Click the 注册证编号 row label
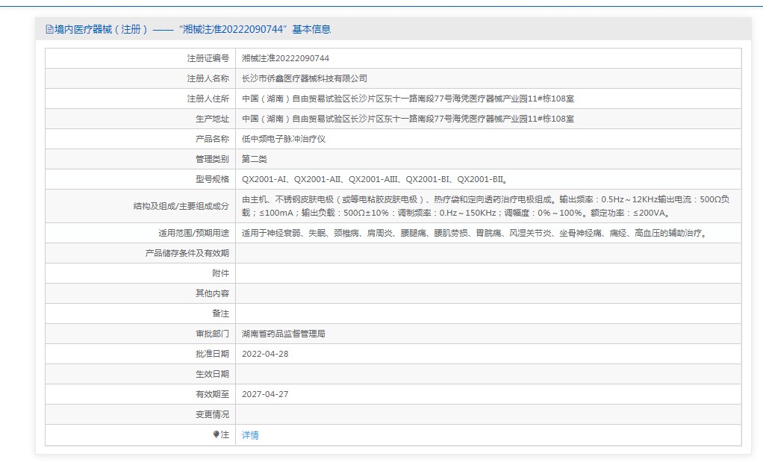The width and height of the screenshot is (763, 468). 208,58
